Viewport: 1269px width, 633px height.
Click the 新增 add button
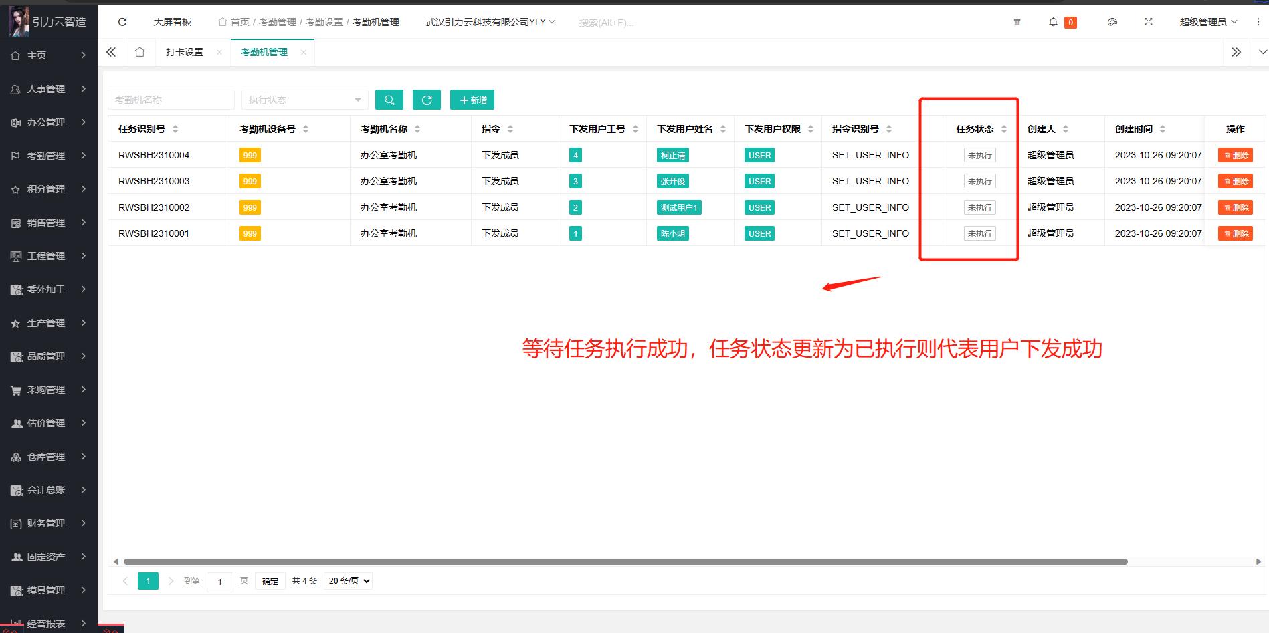472,100
